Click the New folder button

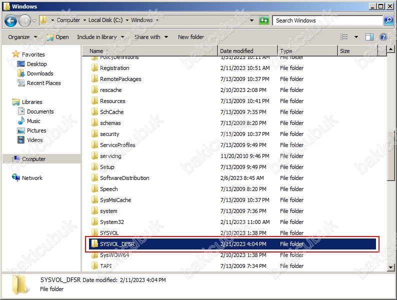point(191,37)
